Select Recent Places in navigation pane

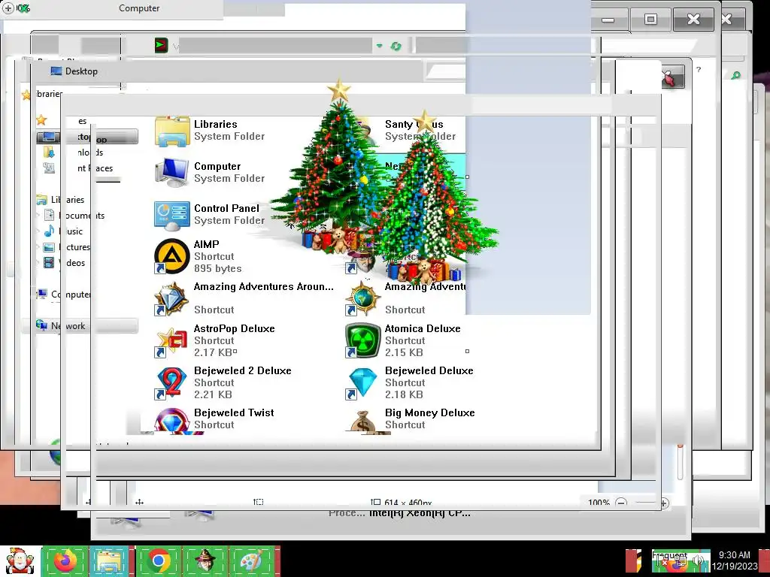pos(78,168)
